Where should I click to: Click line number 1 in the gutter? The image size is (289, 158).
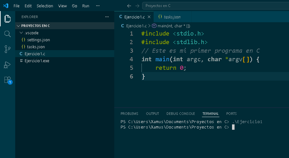pos(131,34)
